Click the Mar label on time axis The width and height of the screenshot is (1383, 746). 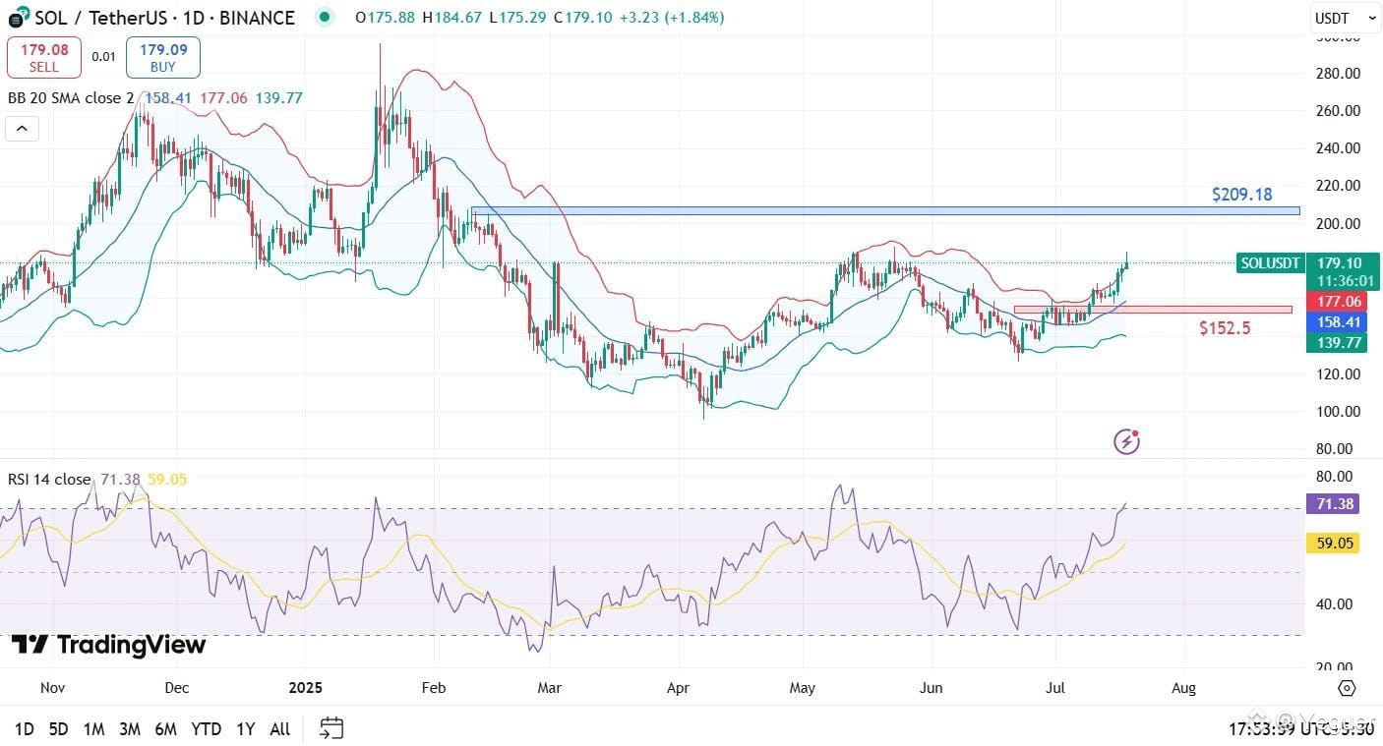tap(550, 688)
